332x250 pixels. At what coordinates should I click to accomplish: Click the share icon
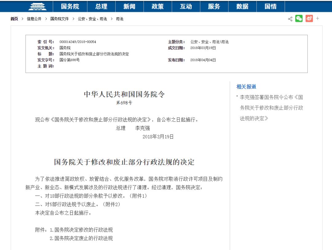[290, 19]
